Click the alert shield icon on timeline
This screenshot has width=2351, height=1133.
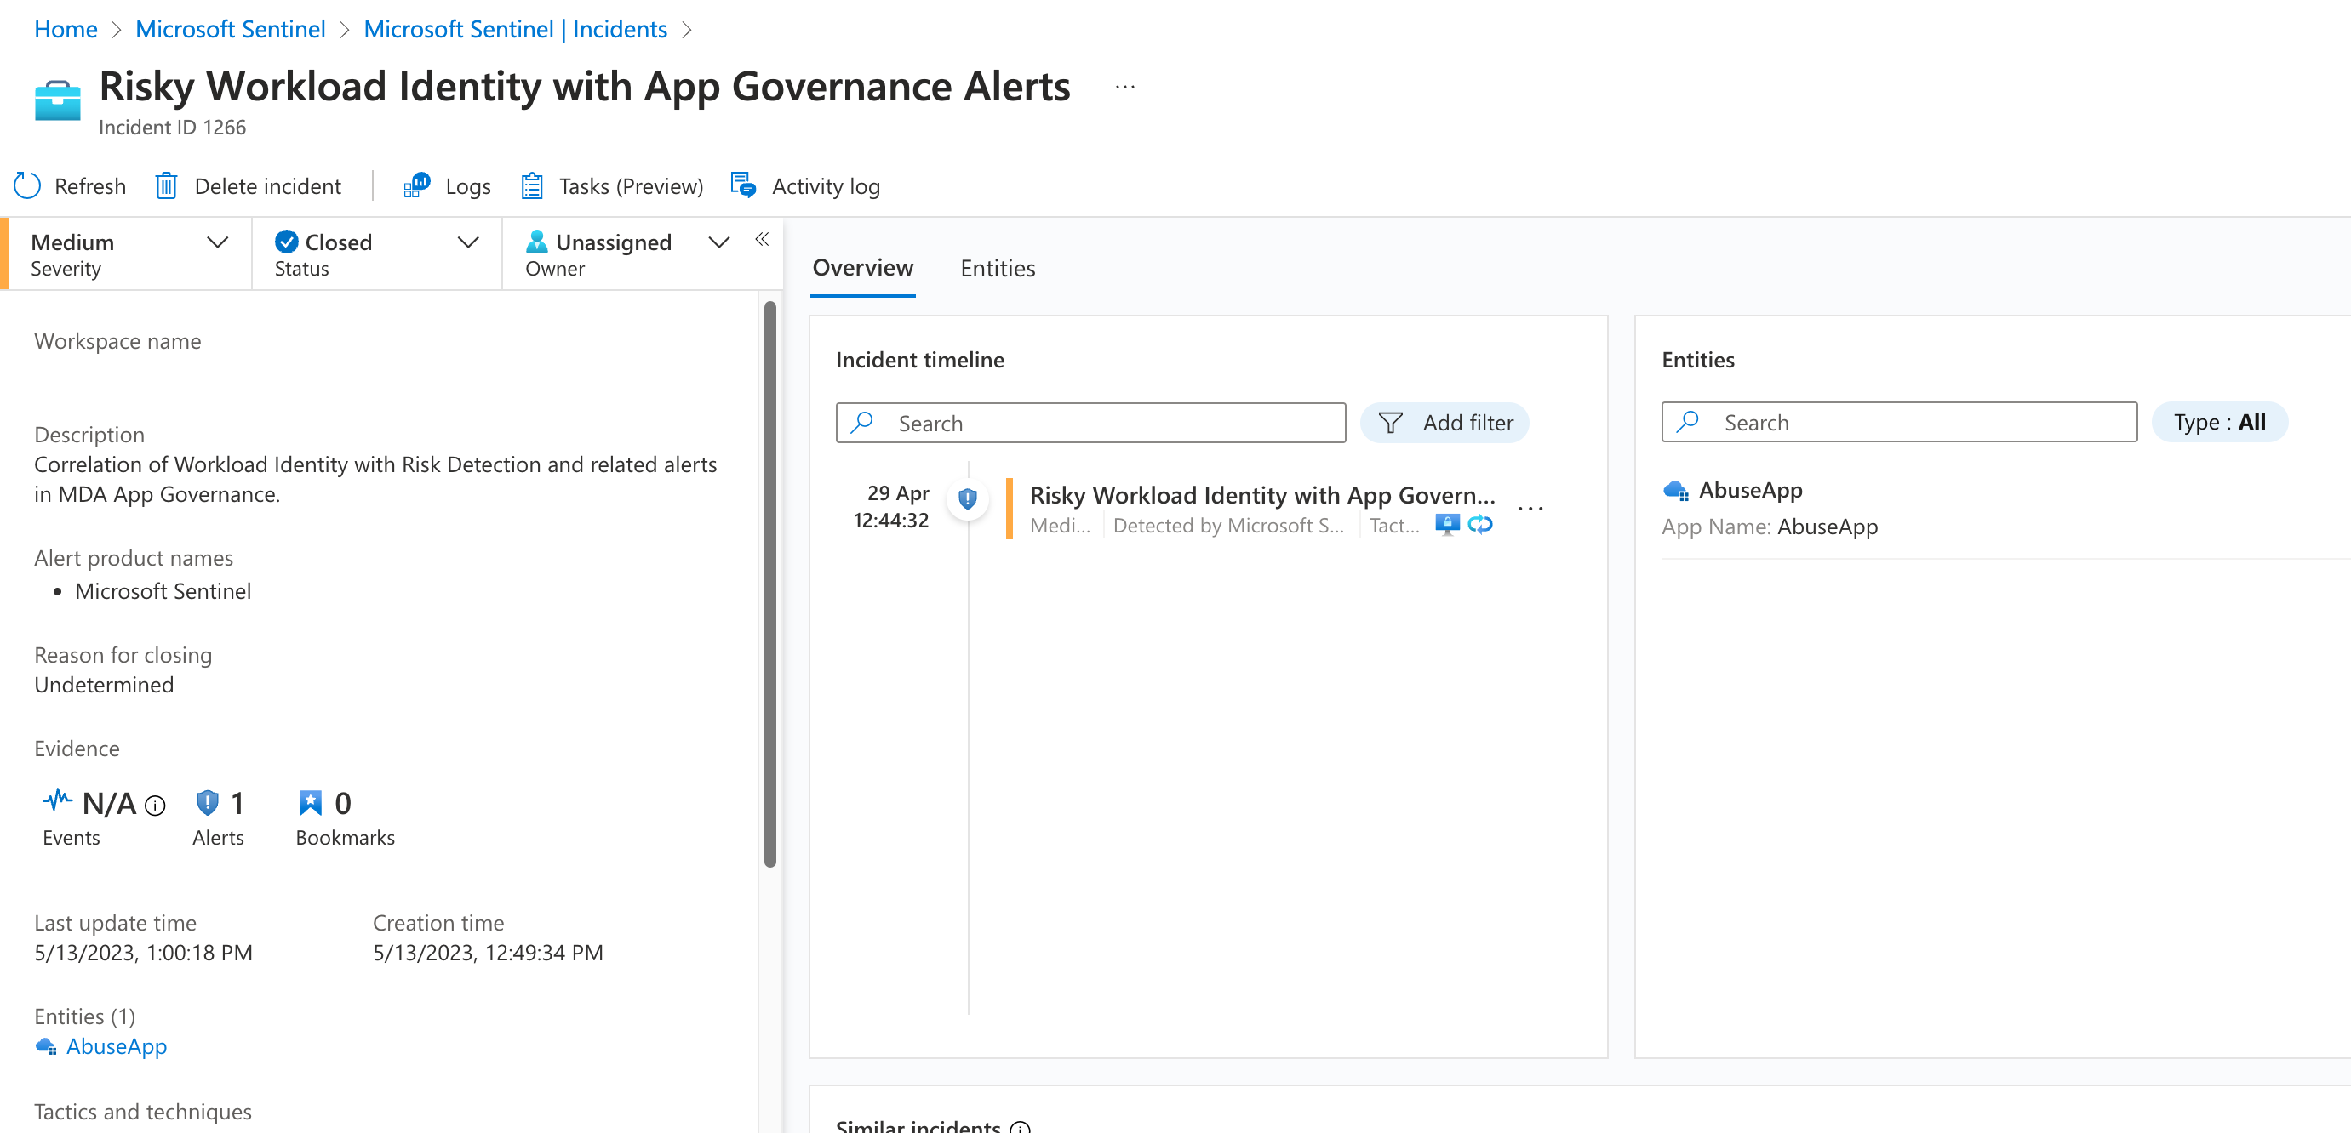click(968, 499)
